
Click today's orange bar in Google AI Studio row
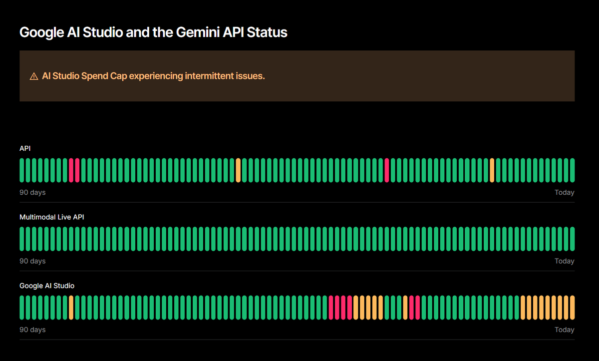[x=572, y=308]
